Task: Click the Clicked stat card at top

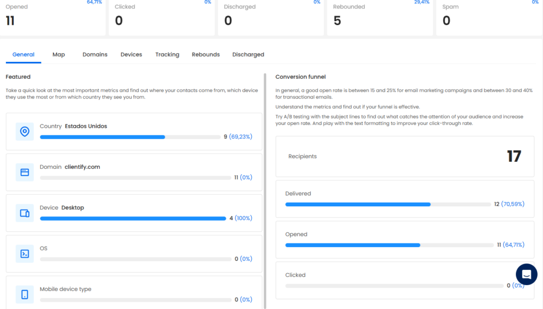Action: (162, 17)
